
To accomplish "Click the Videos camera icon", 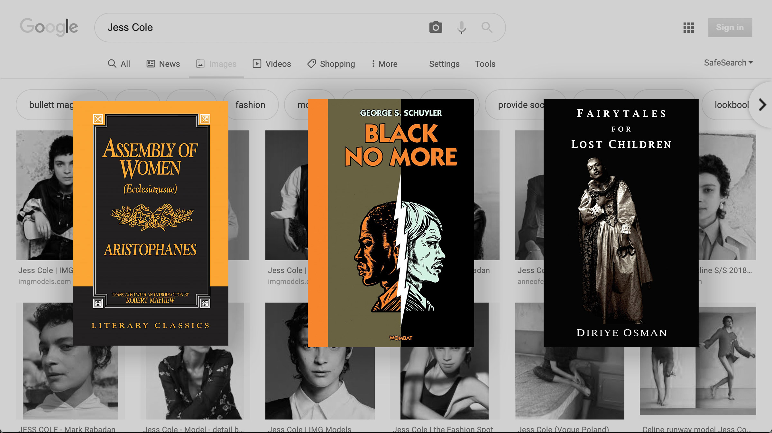I will click(256, 64).
